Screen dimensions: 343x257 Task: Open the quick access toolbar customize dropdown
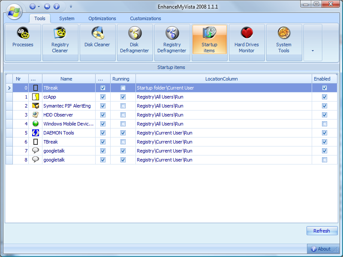coord(71,6)
